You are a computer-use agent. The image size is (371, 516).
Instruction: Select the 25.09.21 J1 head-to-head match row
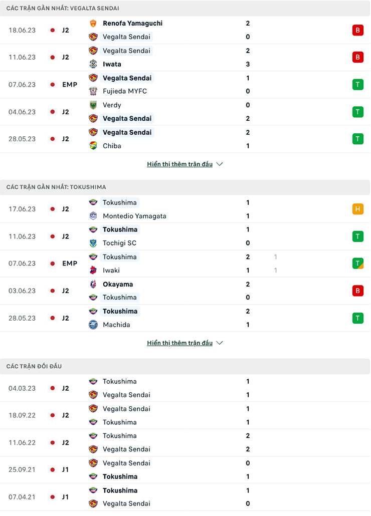185,470
